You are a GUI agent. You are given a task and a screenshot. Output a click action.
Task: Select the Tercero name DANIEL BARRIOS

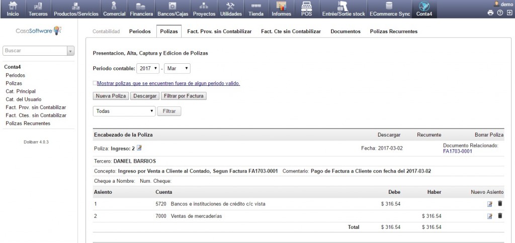(135, 161)
